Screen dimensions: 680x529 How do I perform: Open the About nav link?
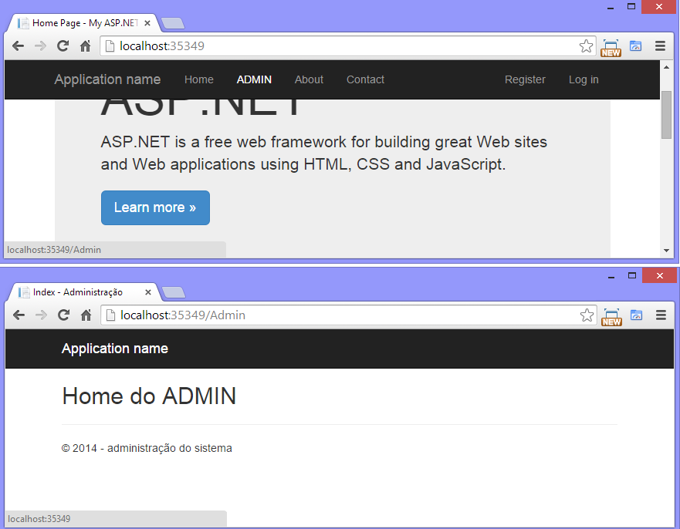tap(310, 79)
